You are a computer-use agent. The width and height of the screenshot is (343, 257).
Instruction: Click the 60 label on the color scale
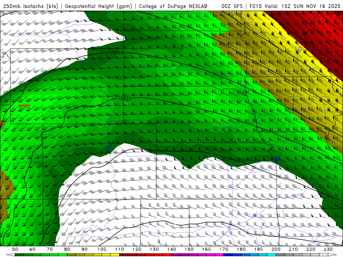[32, 249]
